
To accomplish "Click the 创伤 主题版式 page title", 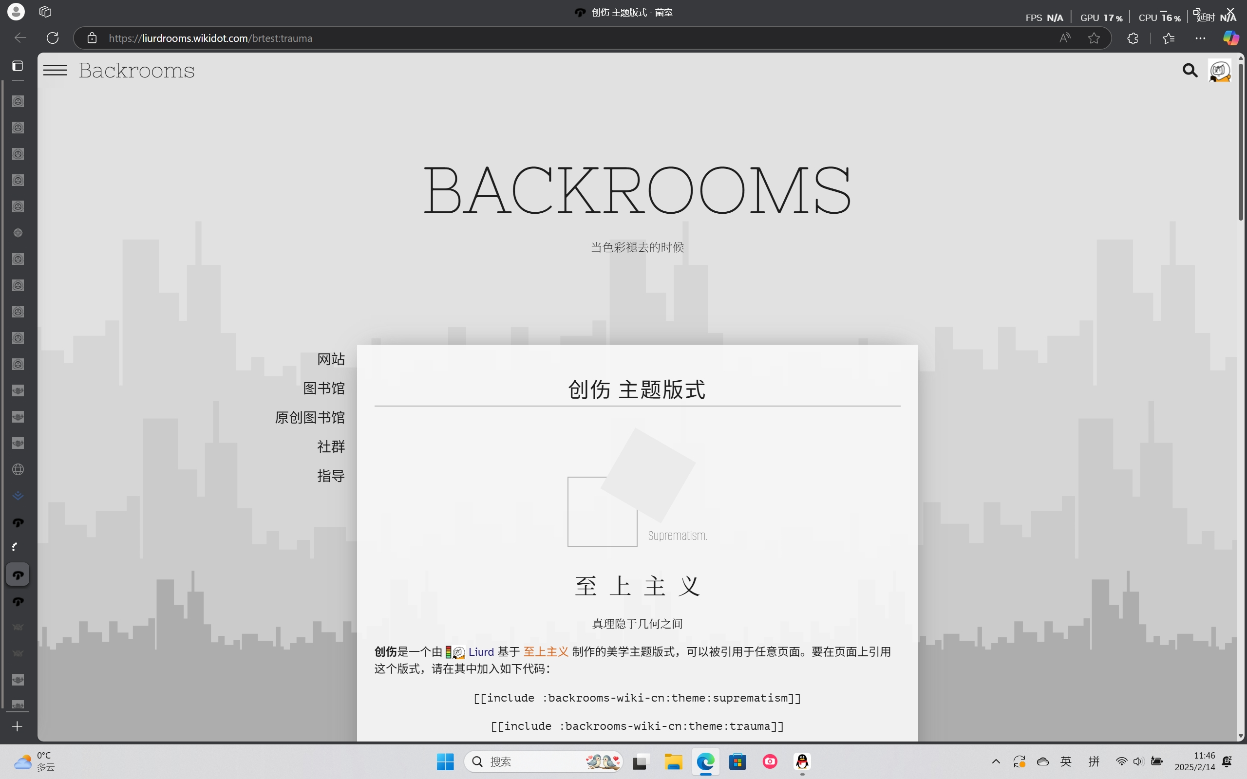I will coord(637,389).
